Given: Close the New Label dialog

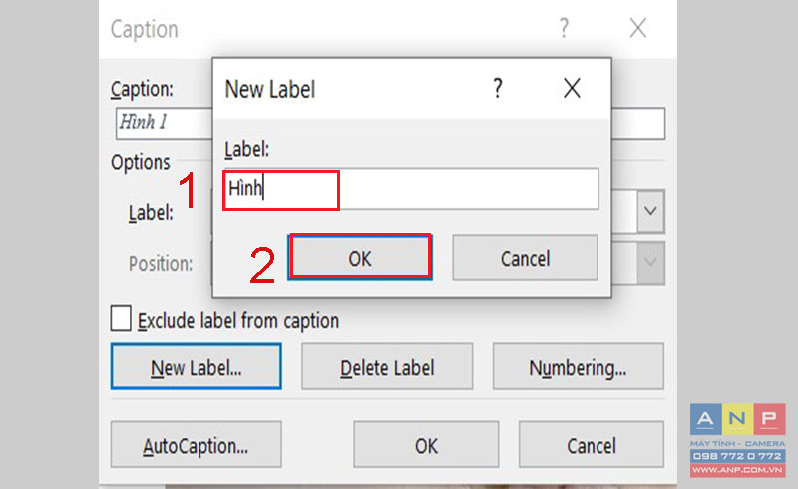Looking at the screenshot, I should [572, 88].
